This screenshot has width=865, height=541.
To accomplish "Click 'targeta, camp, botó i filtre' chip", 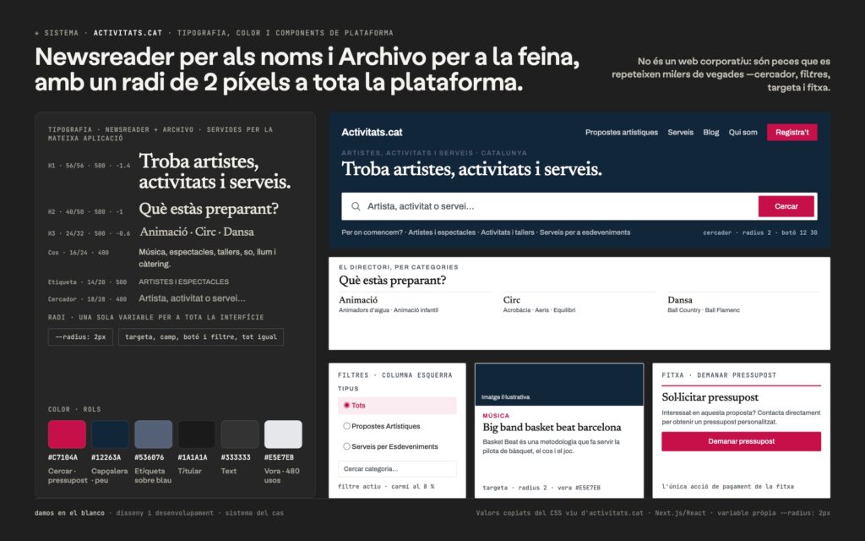I will tap(201, 336).
